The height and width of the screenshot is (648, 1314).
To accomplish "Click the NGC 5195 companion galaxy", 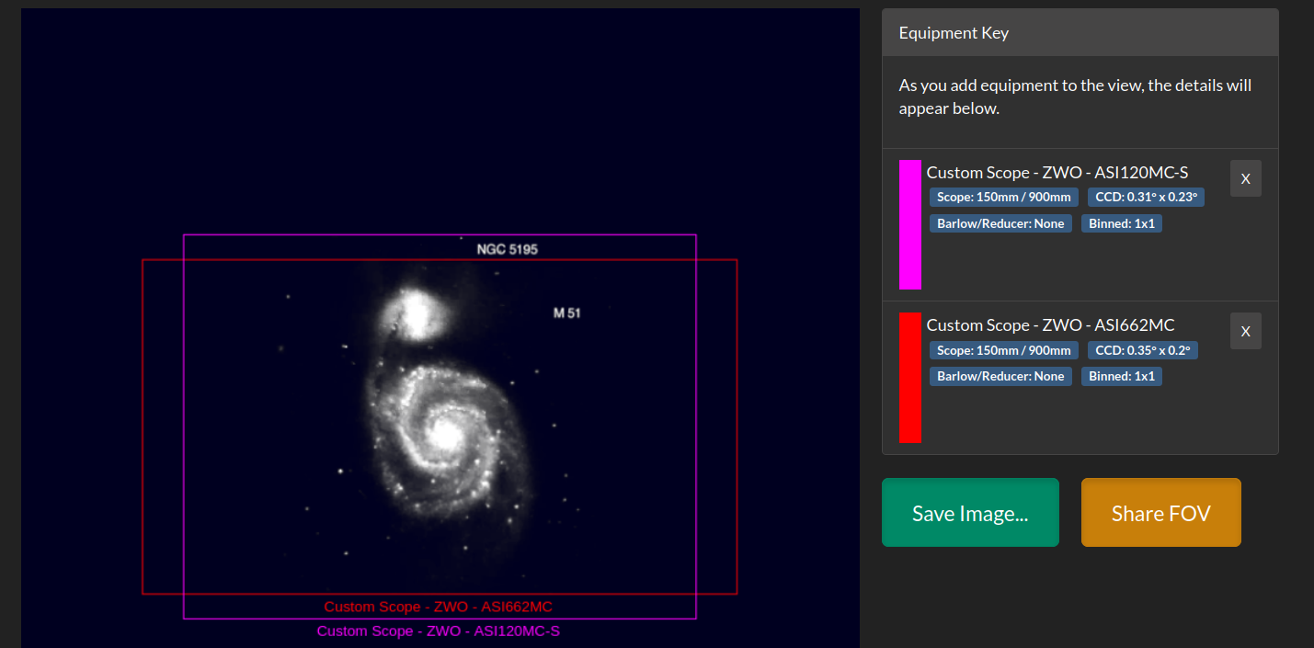I will (x=415, y=313).
